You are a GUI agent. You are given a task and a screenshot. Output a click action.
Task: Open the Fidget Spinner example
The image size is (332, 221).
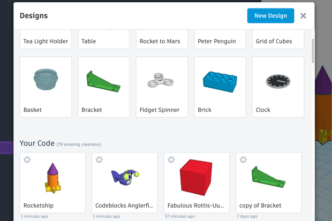[x=162, y=87]
